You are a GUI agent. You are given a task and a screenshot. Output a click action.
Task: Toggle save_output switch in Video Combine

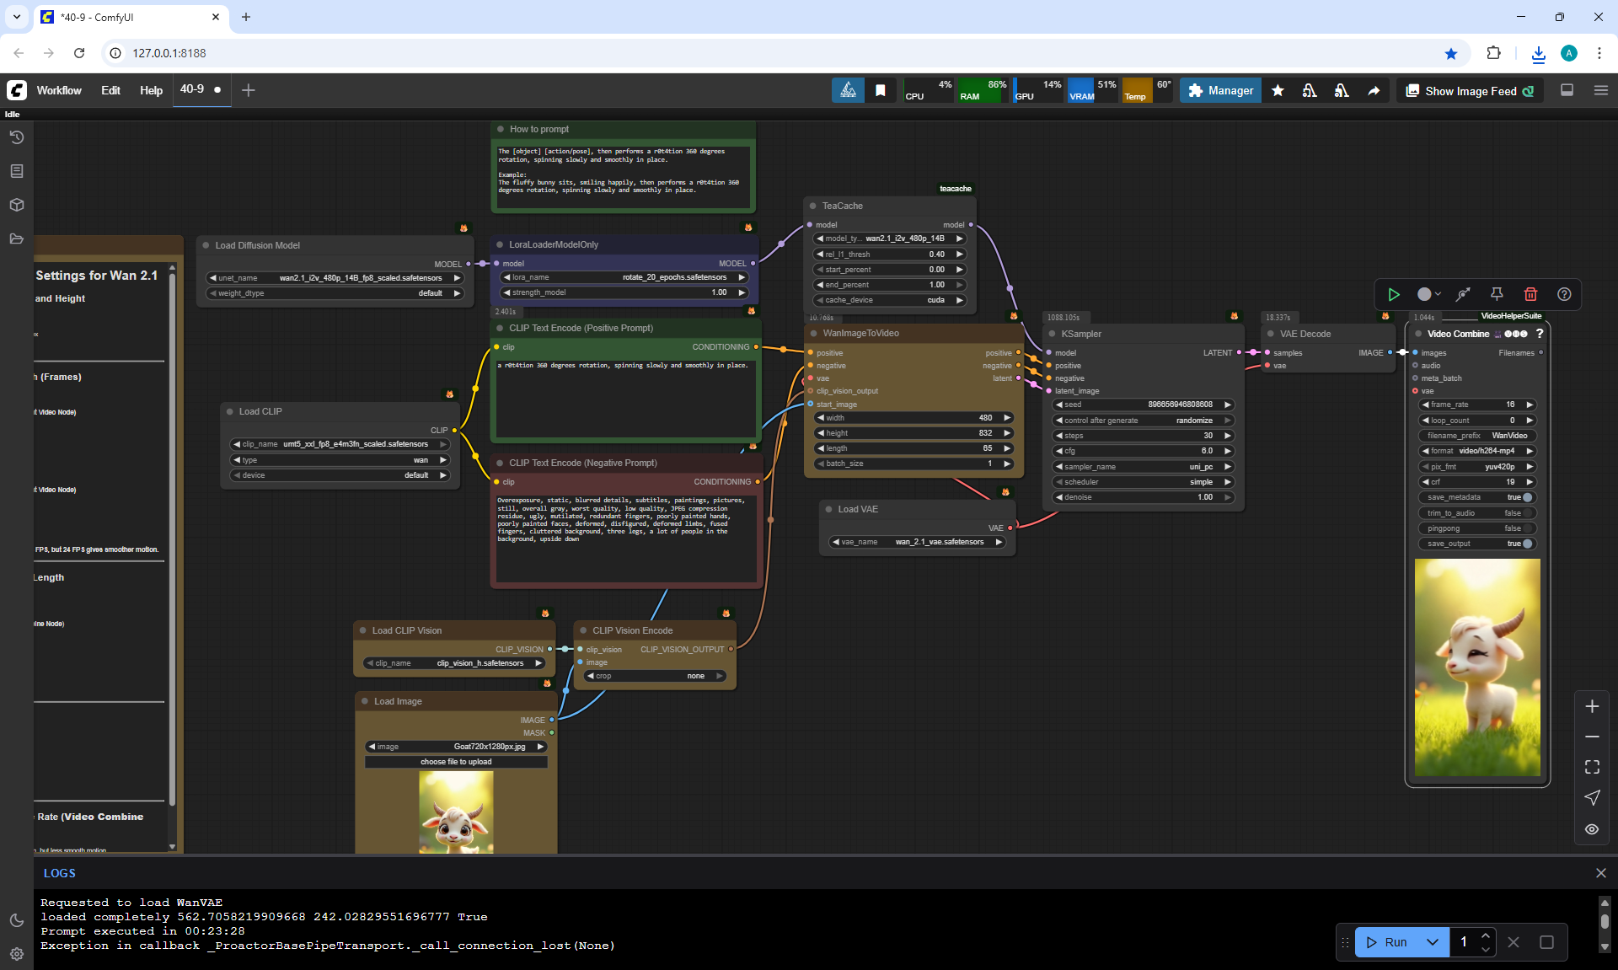pos(1527,544)
